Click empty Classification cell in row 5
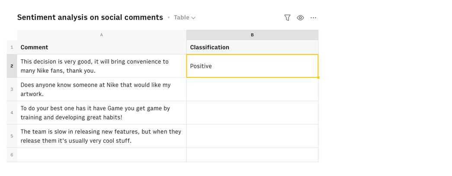 pyautogui.click(x=252, y=136)
